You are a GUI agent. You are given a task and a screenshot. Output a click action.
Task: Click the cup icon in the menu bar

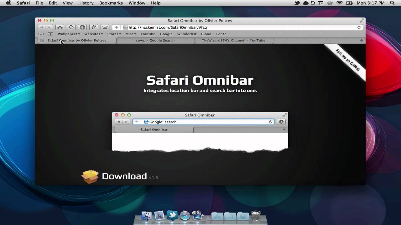pos(330,3)
